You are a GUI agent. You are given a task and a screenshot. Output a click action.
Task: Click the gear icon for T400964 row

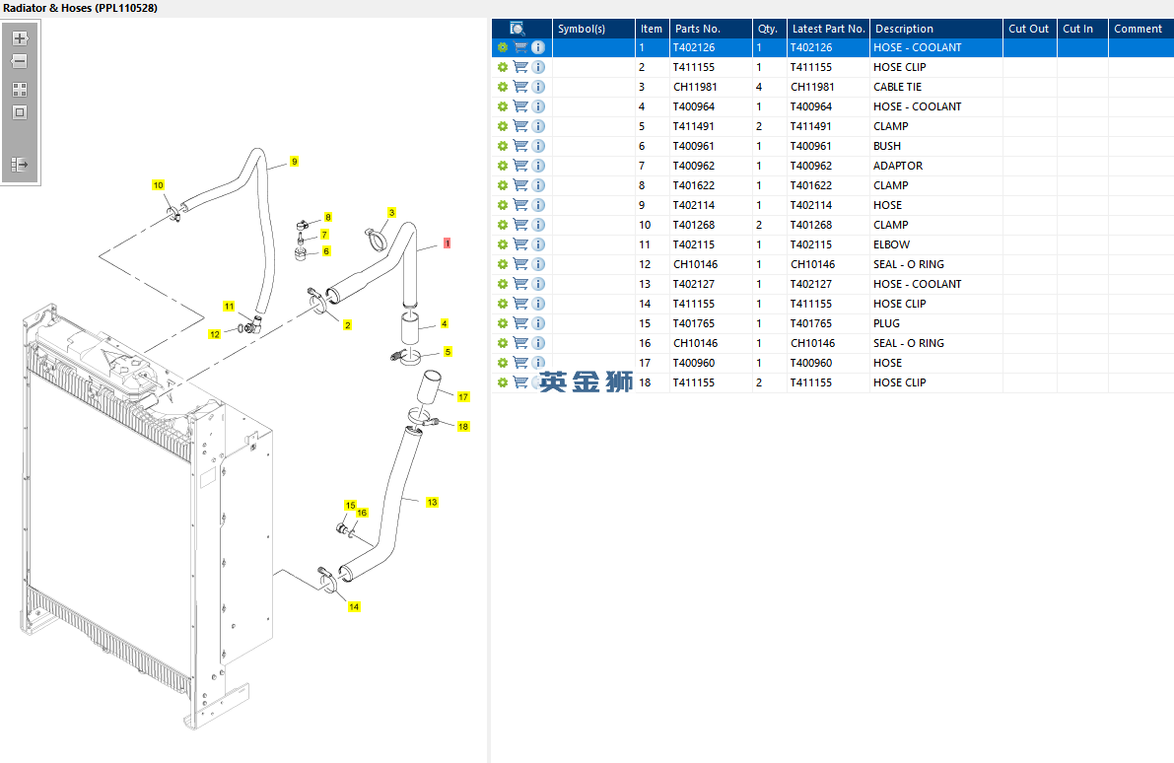(503, 106)
